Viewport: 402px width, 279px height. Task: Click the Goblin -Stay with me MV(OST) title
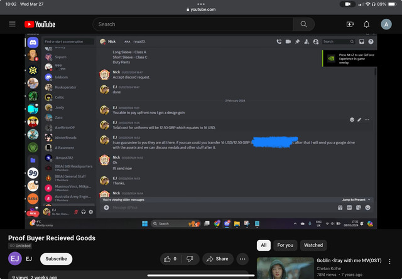click(349, 261)
